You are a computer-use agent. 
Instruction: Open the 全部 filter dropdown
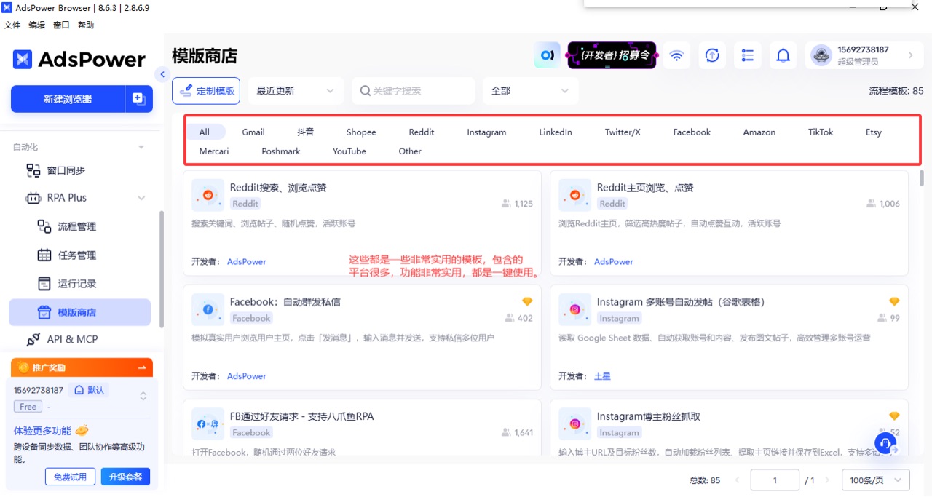click(x=530, y=91)
